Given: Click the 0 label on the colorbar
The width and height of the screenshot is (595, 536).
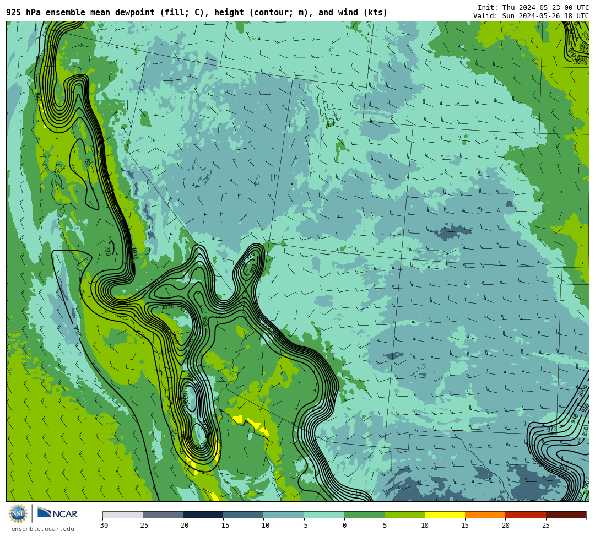Looking at the screenshot, I should [344, 526].
